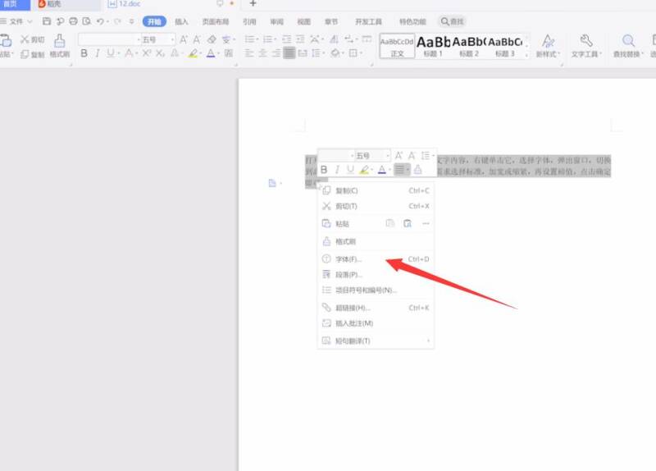The image size is (656, 471).
Task: Click the ribbon shrink font size icon
Action: 197,39
